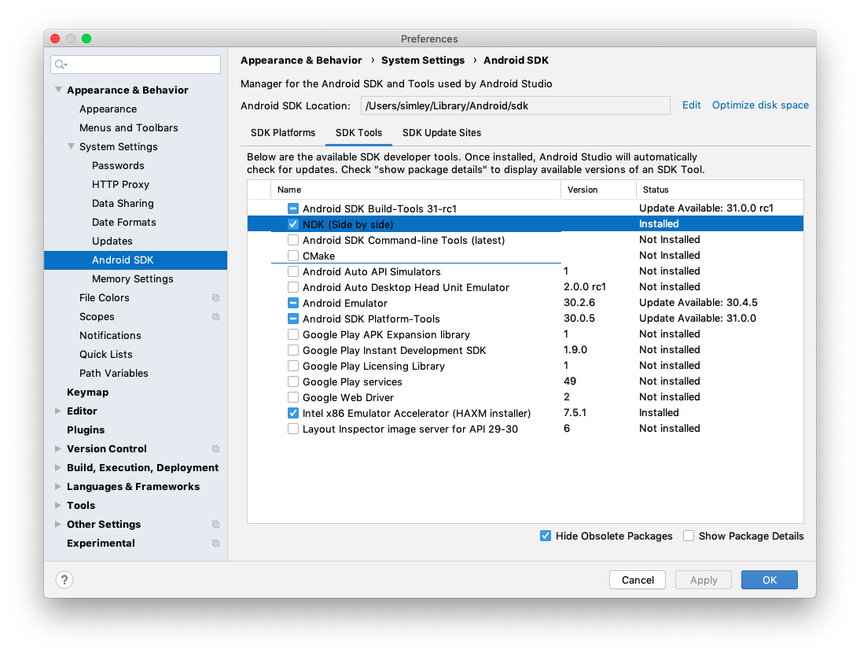Click the project-level icon next to Scopes
Screen dimensions: 860x656
click(x=215, y=317)
